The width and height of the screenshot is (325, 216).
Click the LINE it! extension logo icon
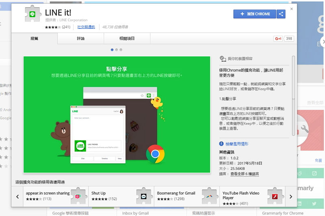(x=32, y=15)
